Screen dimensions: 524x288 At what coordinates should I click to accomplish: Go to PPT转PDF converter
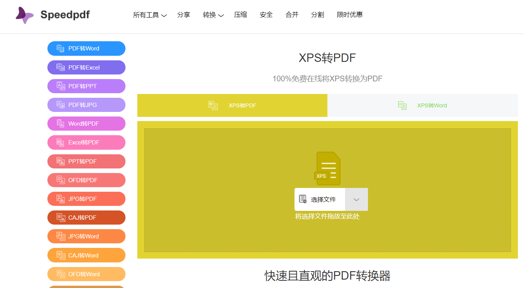pos(86,161)
